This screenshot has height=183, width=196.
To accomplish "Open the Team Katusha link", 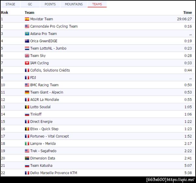I will (41, 165).
